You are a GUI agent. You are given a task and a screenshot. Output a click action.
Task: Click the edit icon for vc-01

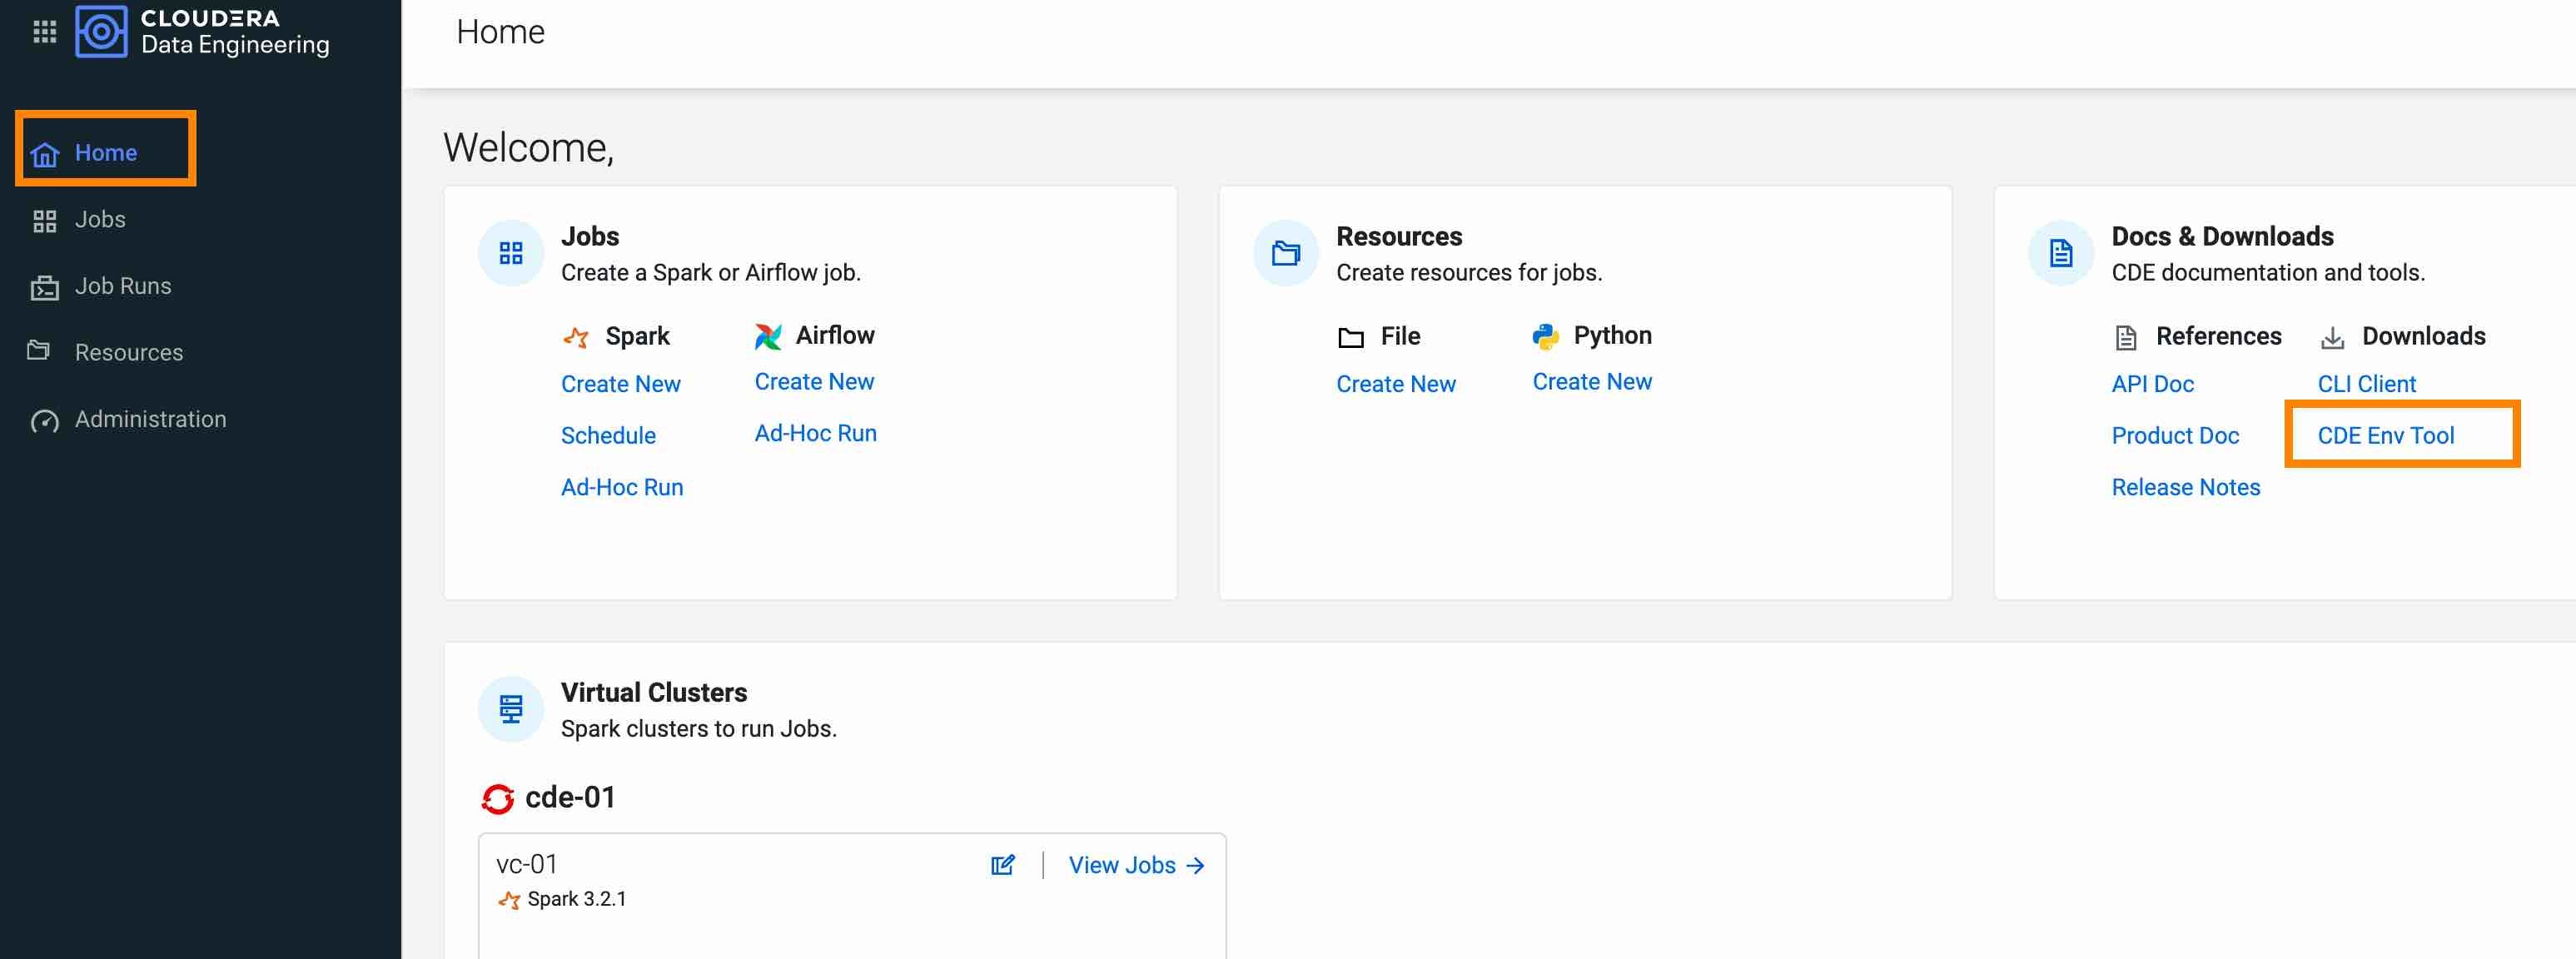(1002, 865)
